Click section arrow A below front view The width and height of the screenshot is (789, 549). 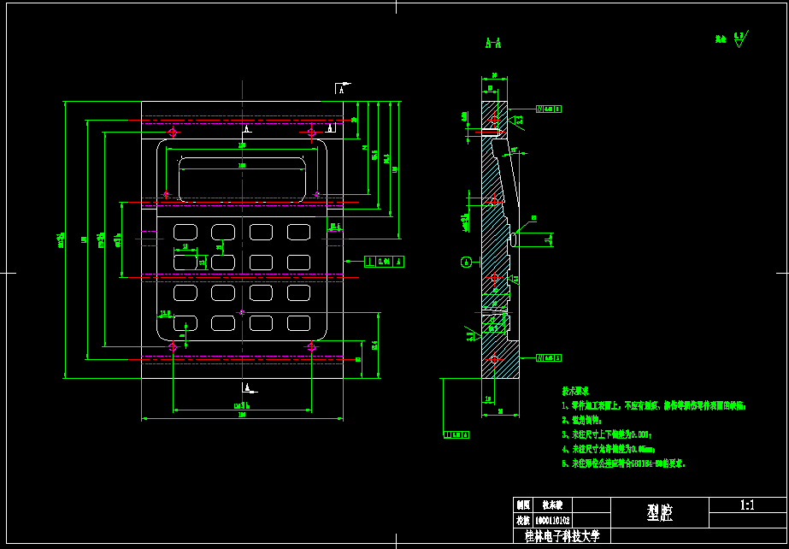point(249,387)
